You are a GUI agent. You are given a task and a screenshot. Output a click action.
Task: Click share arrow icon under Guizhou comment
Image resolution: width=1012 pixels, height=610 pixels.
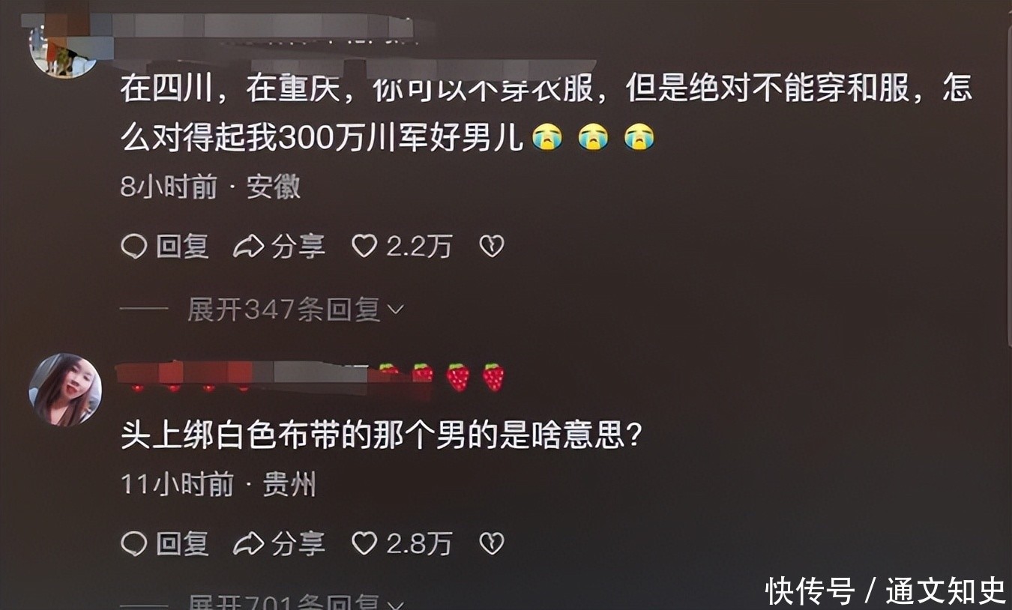pos(248,544)
